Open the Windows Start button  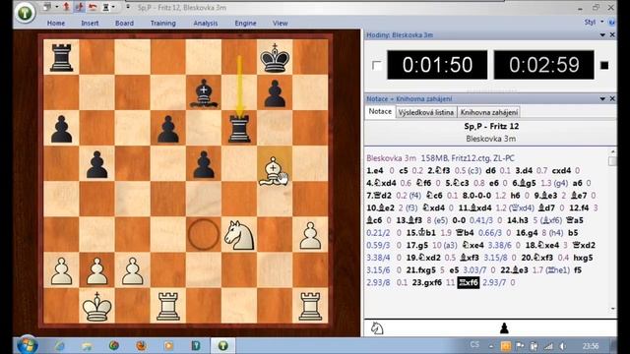tap(27, 345)
